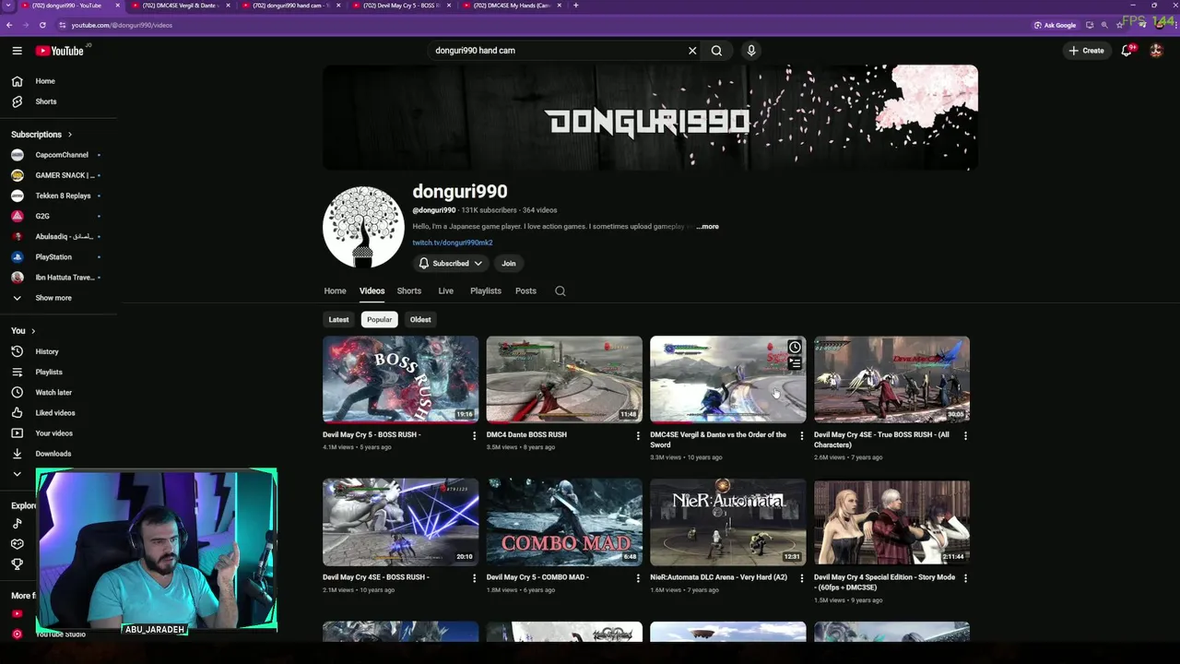Expand more items under Downloads
This screenshot has width=1180, height=664.
coord(17,474)
